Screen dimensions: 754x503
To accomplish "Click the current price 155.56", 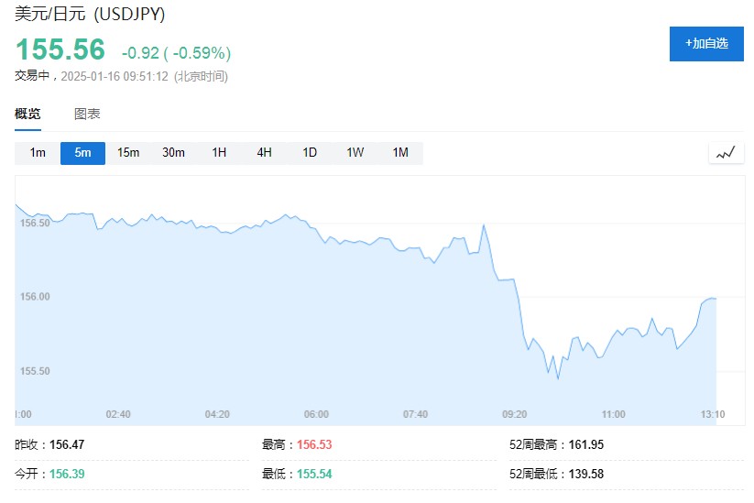I will tap(60, 50).
